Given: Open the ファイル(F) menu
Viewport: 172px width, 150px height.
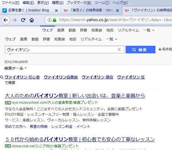Looking at the screenshot, I should coord(10,3).
